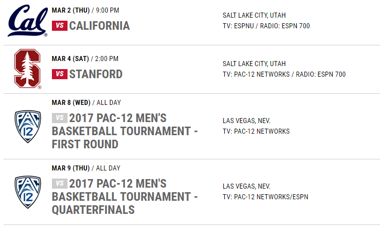
Task: Click the Pac-12 shield for First Round
Action: pos(28,127)
